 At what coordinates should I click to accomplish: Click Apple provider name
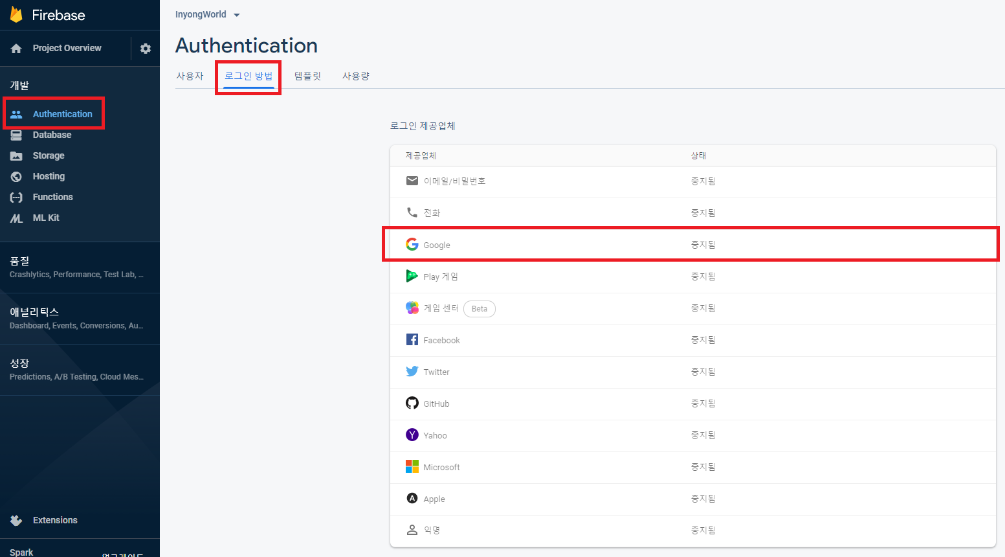tap(434, 499)
